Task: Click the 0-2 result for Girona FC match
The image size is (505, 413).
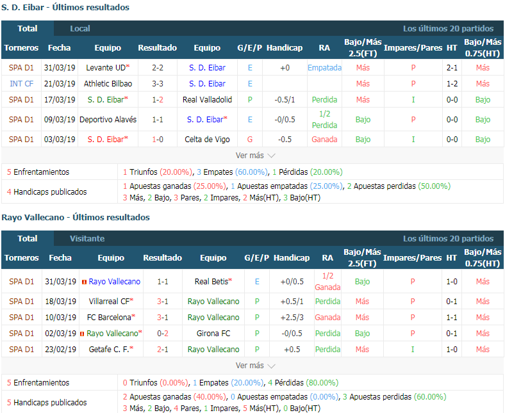Action: pyautogui.click(x=163, y=334)
